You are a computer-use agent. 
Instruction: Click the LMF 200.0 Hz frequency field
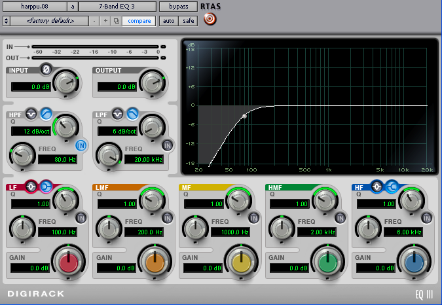tap(144, 232)
